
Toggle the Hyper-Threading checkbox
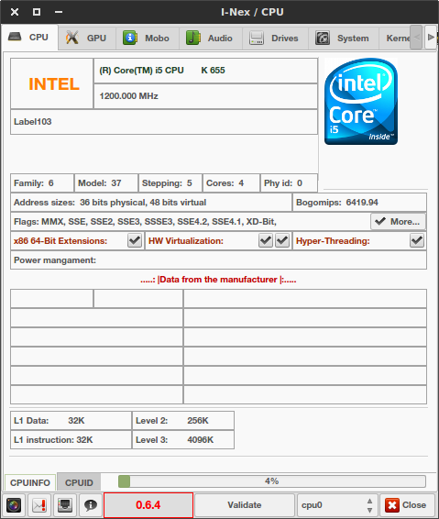pos(417,240)
